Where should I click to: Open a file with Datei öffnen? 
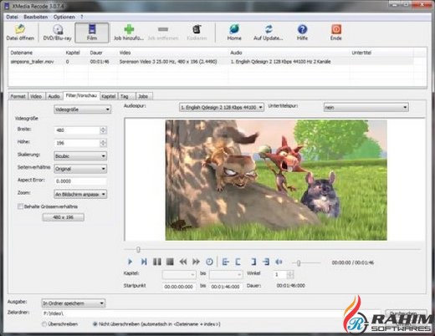(20, 33)
